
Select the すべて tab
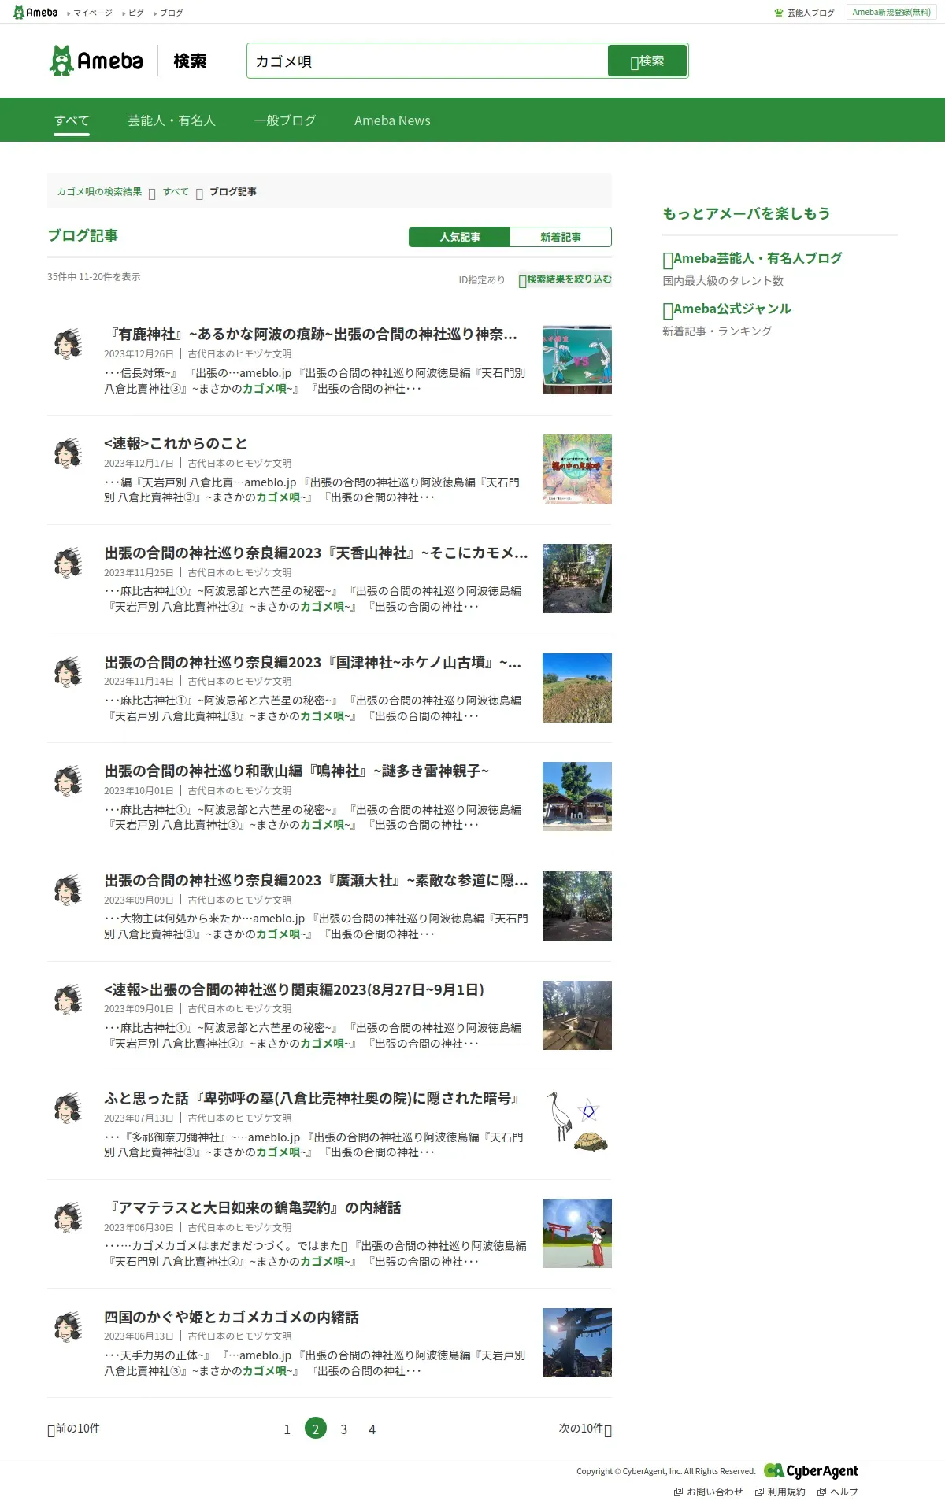[72, 120]
